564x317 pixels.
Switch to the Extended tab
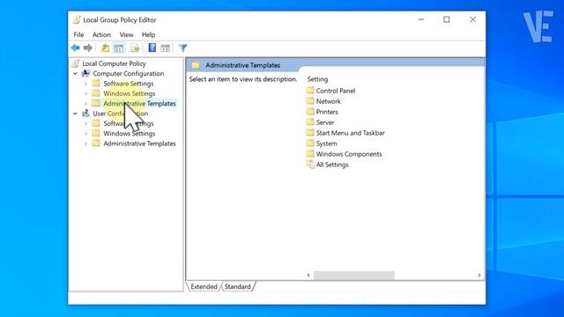coord(204,286)
